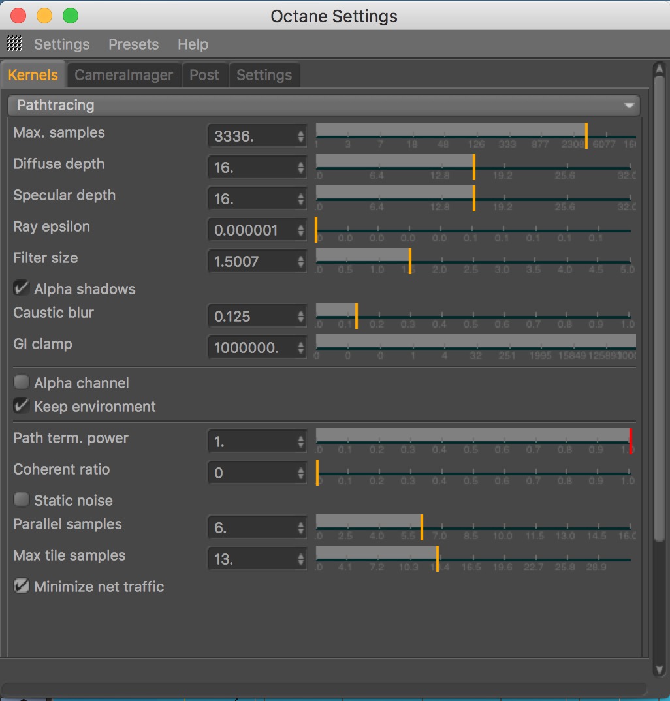Switch to the Kernels tab
This screenshot has width=670, height=701.
tap(33, 74)
